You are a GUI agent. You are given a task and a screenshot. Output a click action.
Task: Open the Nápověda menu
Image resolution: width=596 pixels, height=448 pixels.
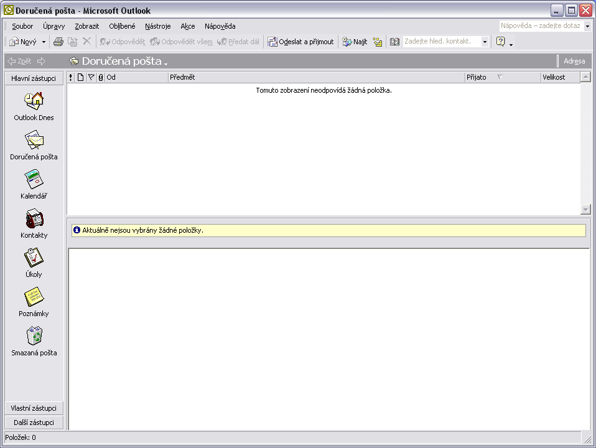[220, 26]
